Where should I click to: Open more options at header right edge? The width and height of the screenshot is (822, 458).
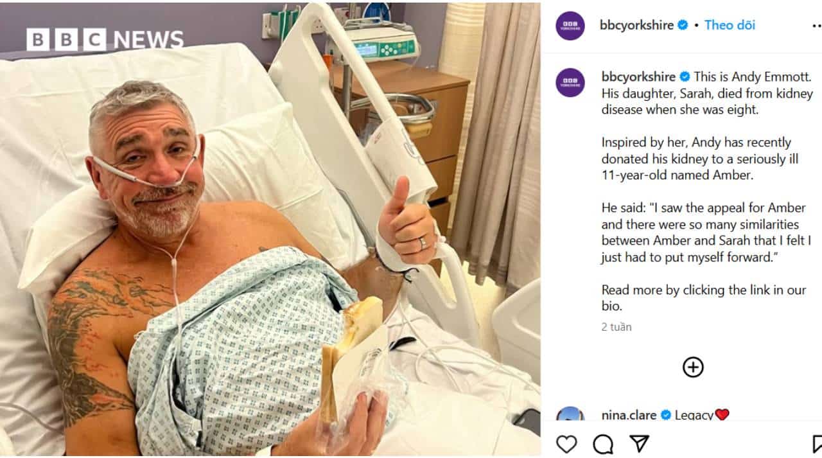pyautogui.click(x=817, y=26)
